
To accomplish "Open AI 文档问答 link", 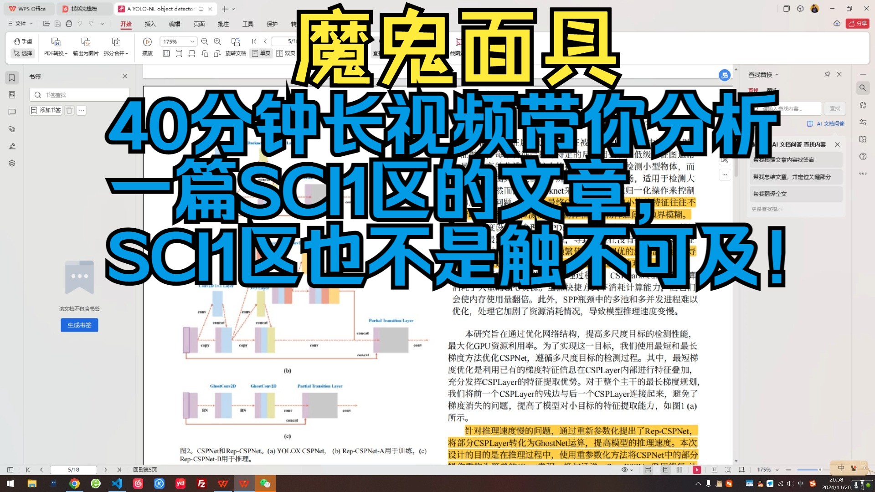I will (826, 124).
